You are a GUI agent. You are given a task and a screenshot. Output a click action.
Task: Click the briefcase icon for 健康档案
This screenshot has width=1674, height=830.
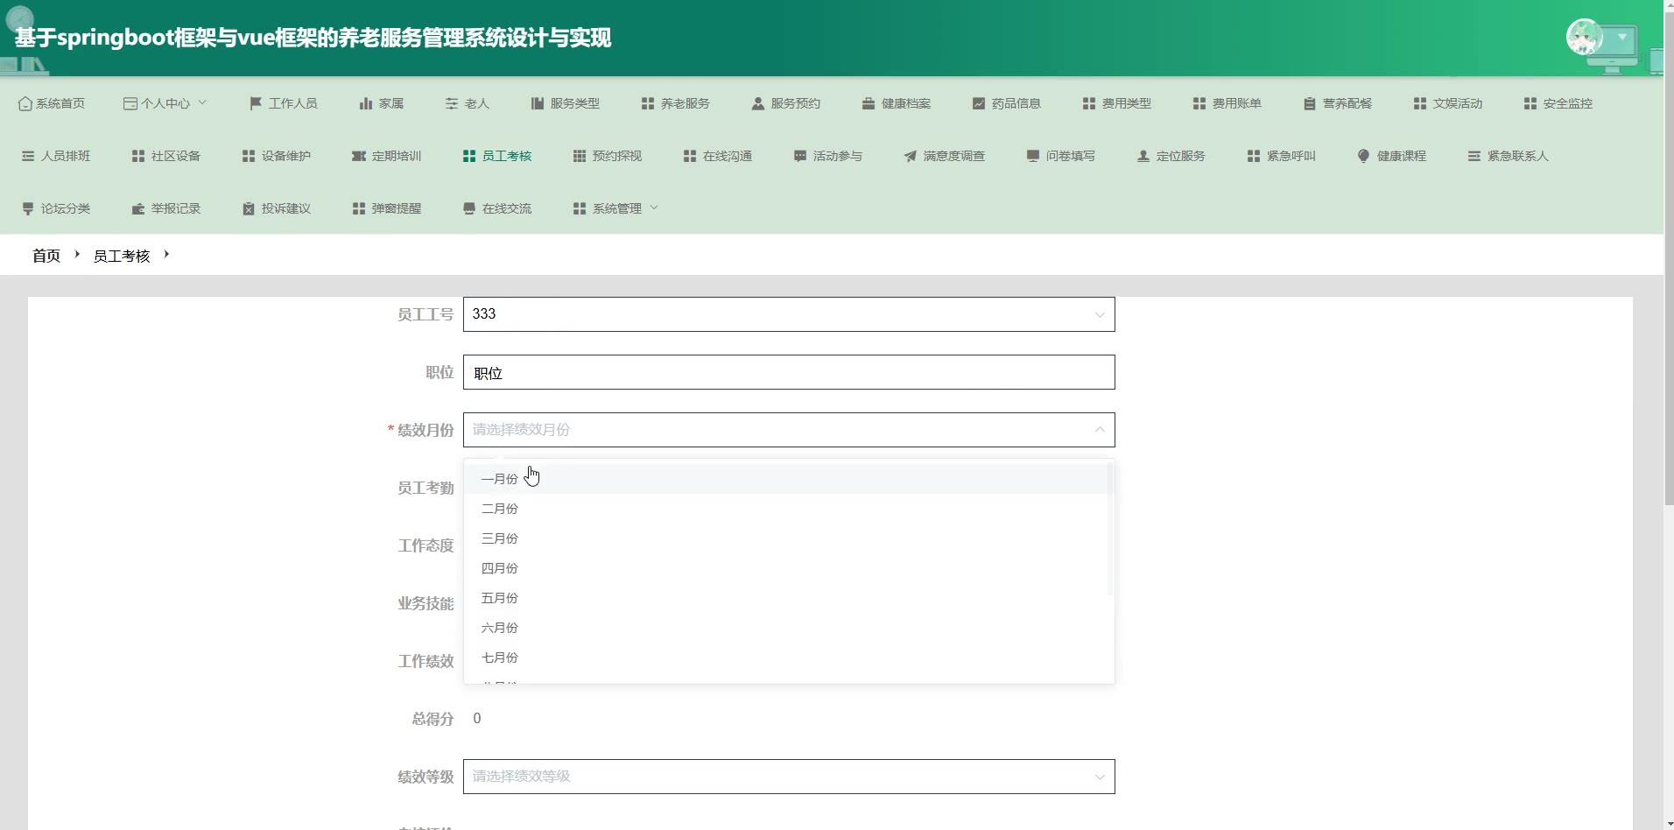pyautogui.click(x=868, y=103)
